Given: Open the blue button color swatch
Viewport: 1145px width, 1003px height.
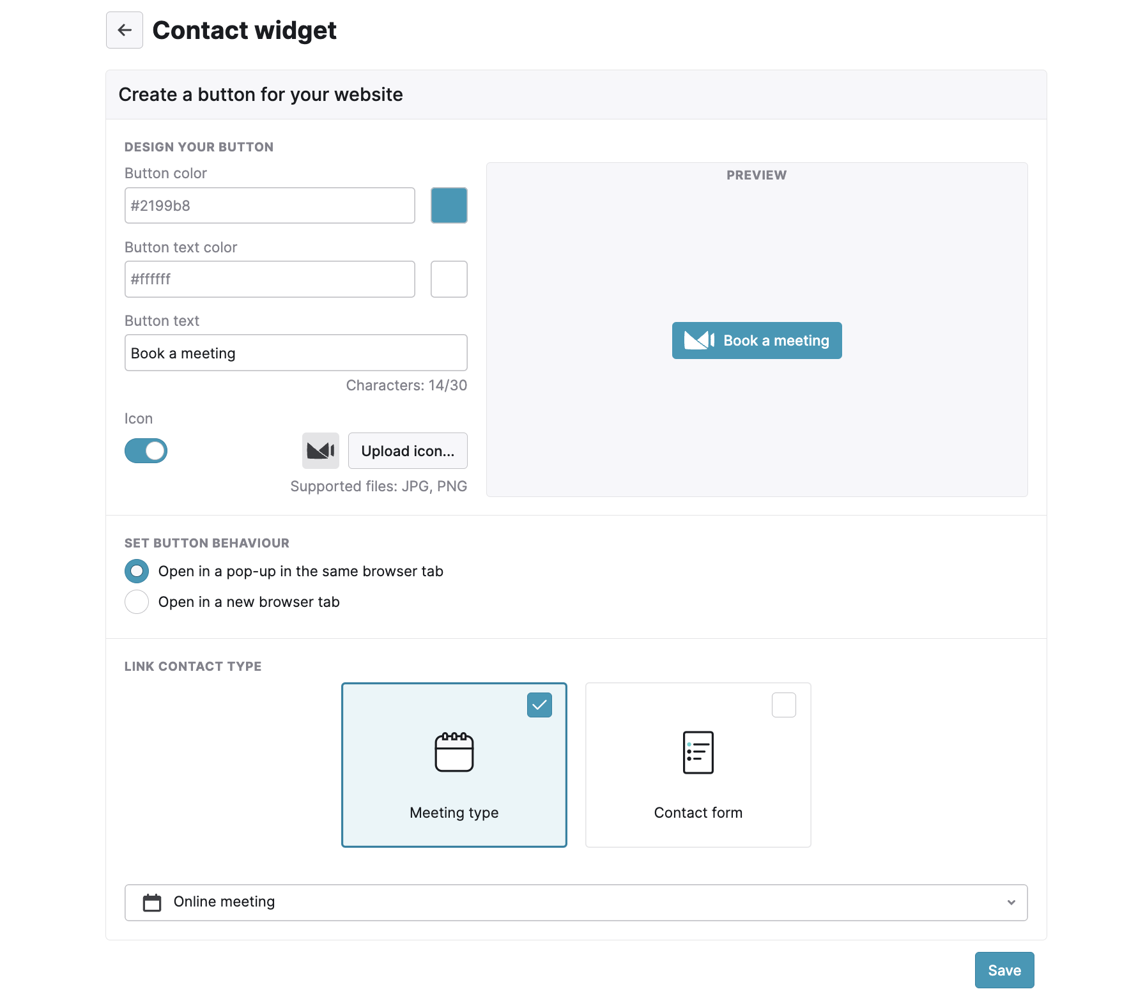Looking at the screenshot, I should [449, 205].
